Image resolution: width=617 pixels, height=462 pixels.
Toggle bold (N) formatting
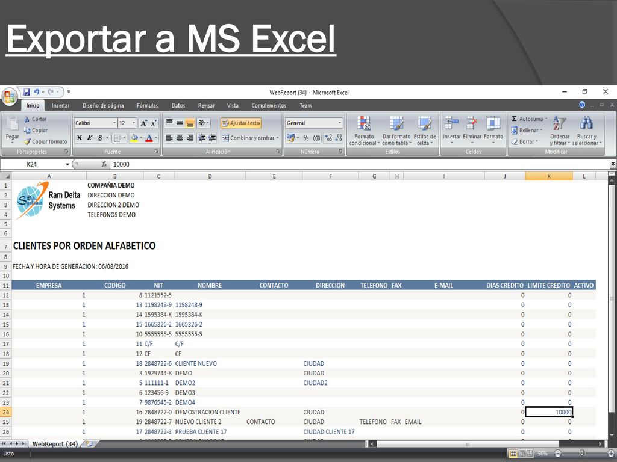point(80,138)
